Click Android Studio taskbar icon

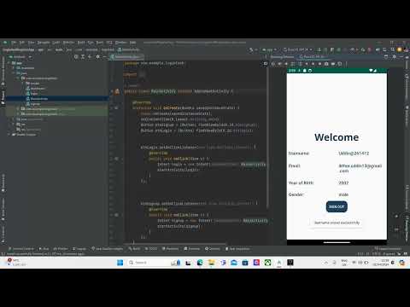pyautogui.click(x=279, y=263)
